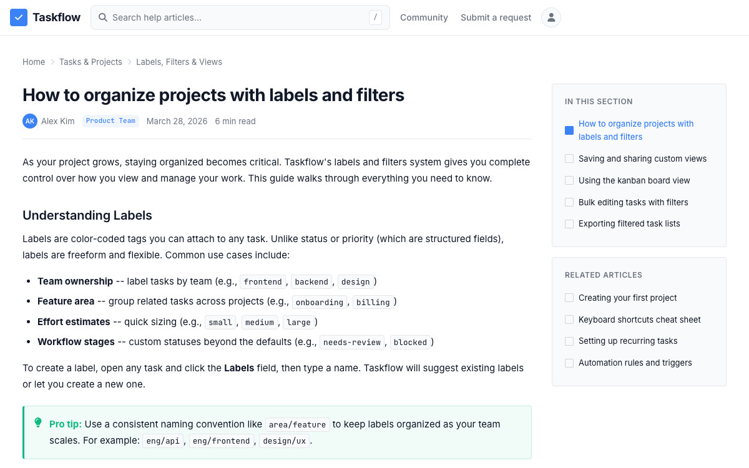Open Submit a request
Viewport: 749px width, 468px height.
(496, 17)
